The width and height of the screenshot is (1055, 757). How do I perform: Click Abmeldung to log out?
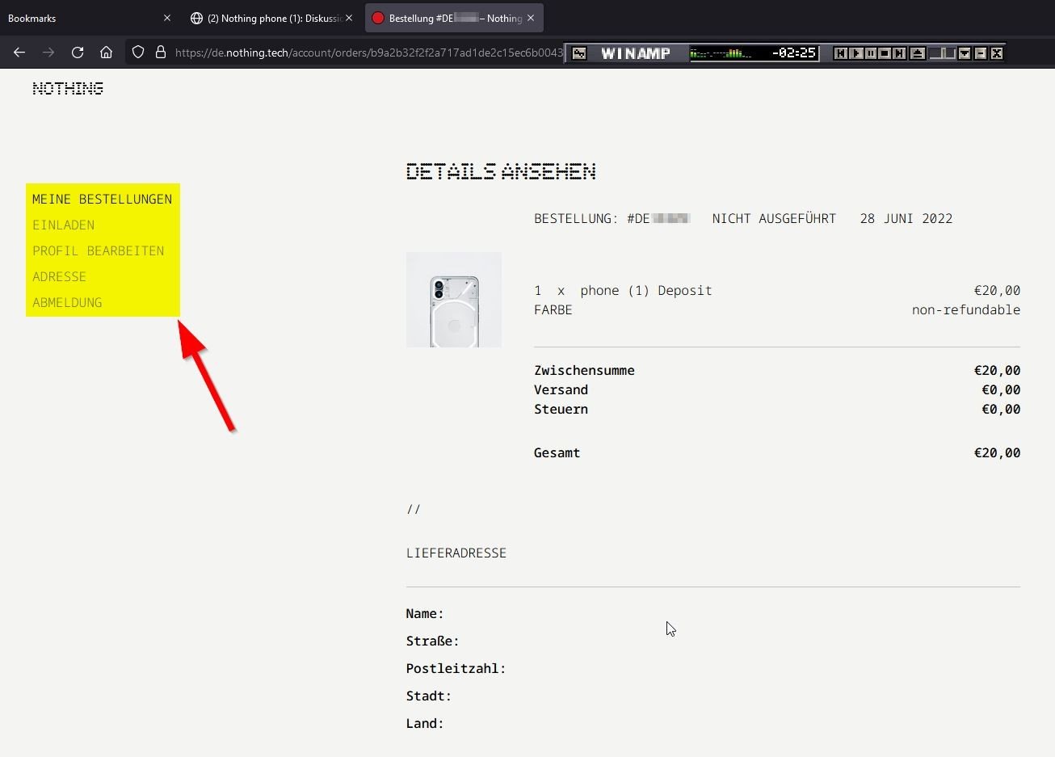pyautogui.click(x=67, y=302)
